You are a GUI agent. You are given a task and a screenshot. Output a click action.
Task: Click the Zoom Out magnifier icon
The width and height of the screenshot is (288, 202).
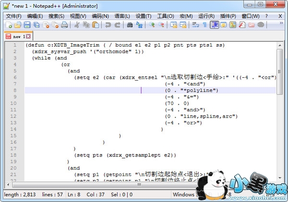click(161, 24)
